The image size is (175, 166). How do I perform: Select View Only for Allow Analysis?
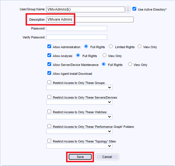(104, 56)
